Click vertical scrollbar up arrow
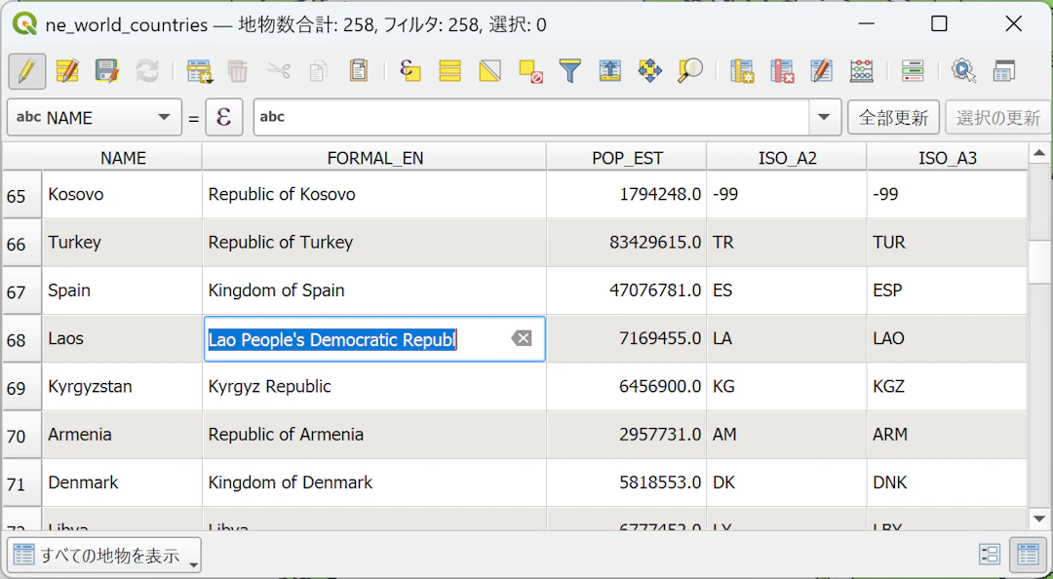1053x579 pixels. click(1039, 154)
